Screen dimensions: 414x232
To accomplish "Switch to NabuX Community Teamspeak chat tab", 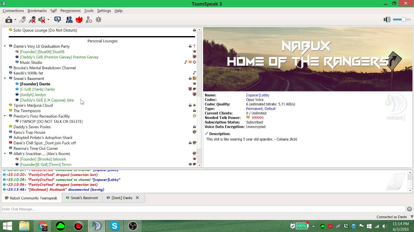I will click(x=31, y=198).
